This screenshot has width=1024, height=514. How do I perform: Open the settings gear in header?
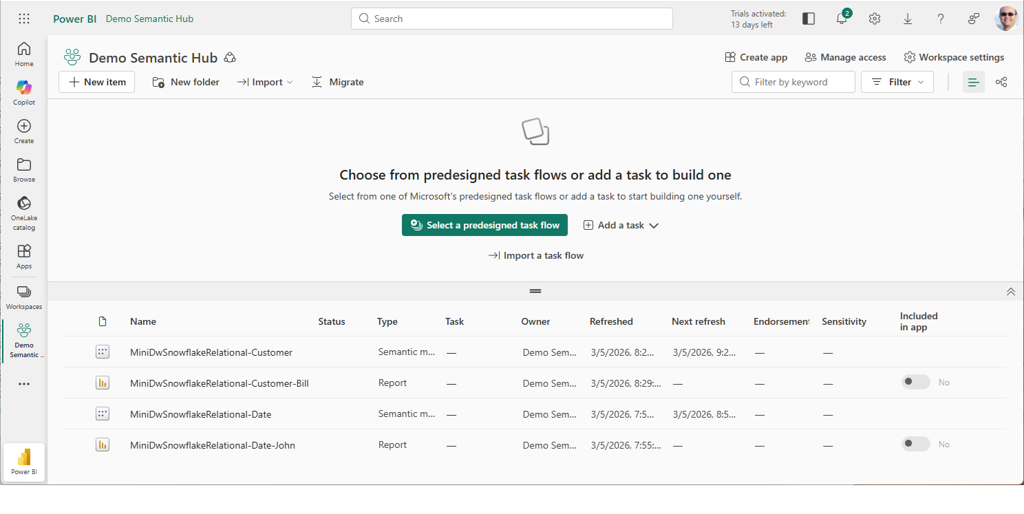click(875, 19)
